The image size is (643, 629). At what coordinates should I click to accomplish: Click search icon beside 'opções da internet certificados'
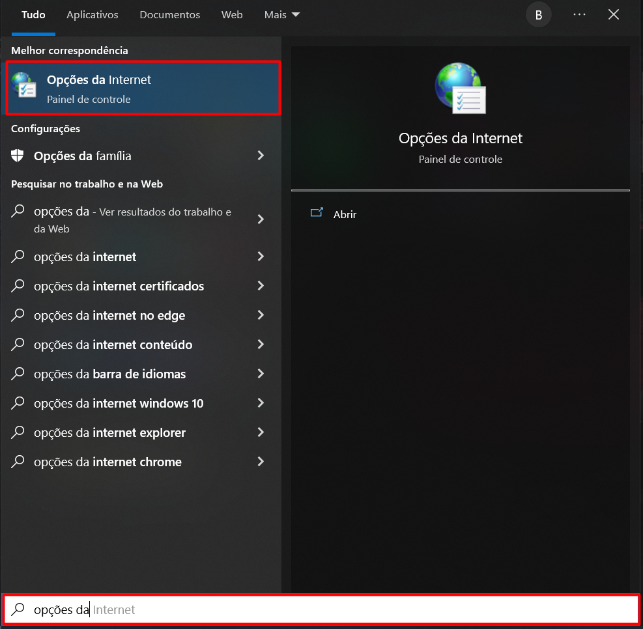18,285
